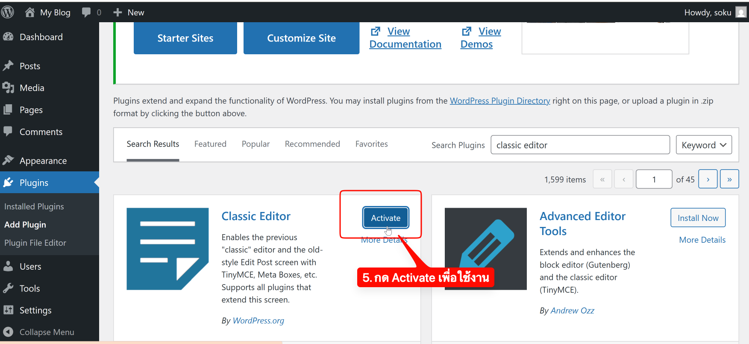Click the Posts pushpin icon
Image resolution: width=749 pixels, height=344 pixels.
8,66
